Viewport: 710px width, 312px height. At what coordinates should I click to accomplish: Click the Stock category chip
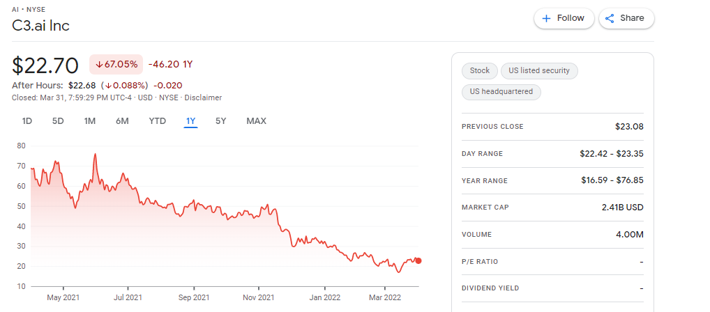pyautogui.click(x=480, y=71)
